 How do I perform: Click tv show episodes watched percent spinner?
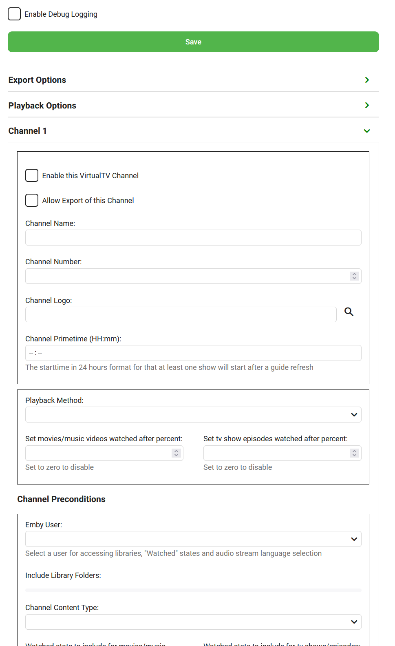point(354,453)
